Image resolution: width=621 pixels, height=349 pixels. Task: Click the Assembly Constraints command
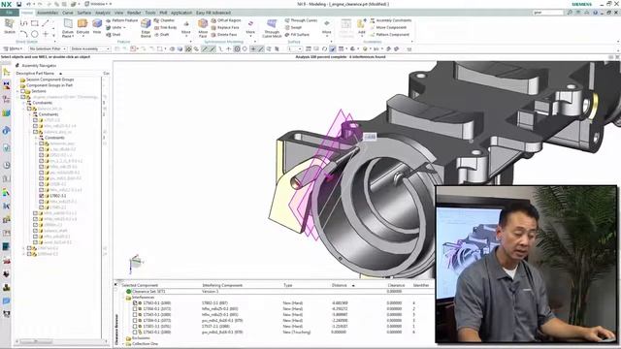(x=390, y=20)
